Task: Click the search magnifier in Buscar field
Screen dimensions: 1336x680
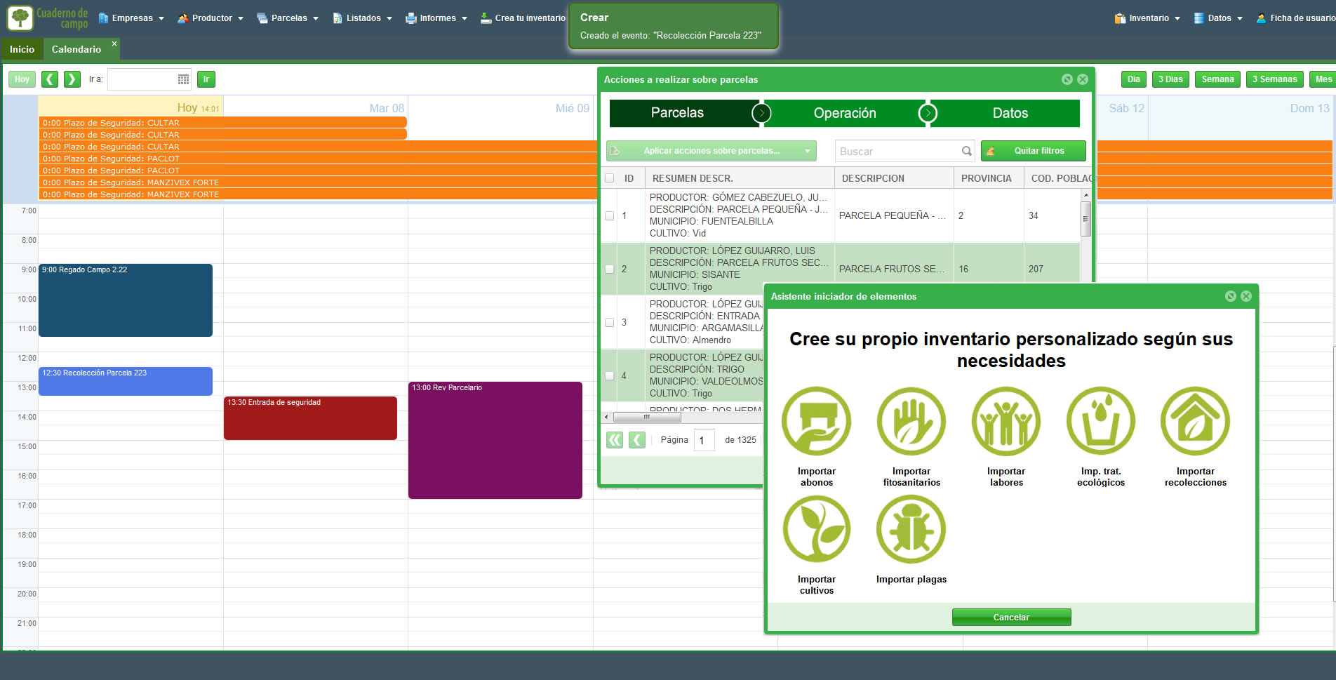Action: tap(966, 151)
